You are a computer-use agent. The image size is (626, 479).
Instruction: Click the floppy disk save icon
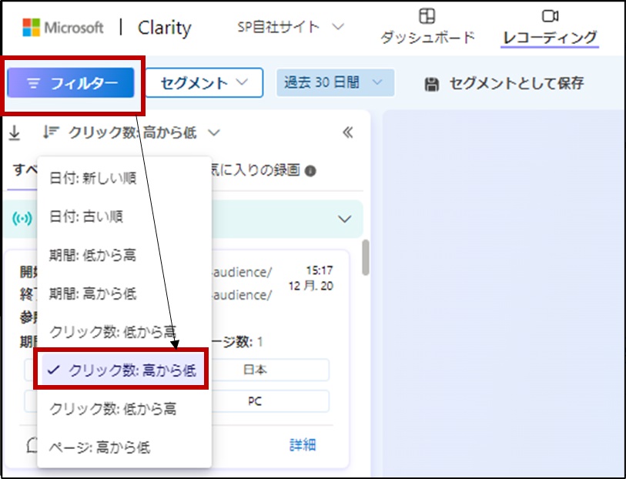pyautogui.click(x=432, y=84)
